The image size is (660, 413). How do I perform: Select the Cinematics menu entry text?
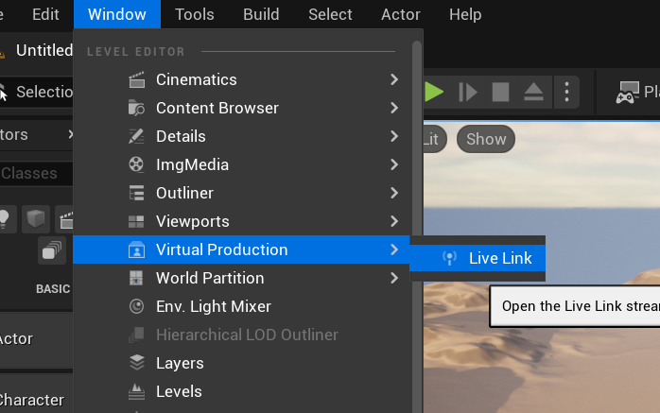[x=196, y=79]
